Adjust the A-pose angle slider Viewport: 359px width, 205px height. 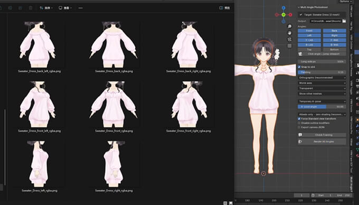tap(322, 107)
